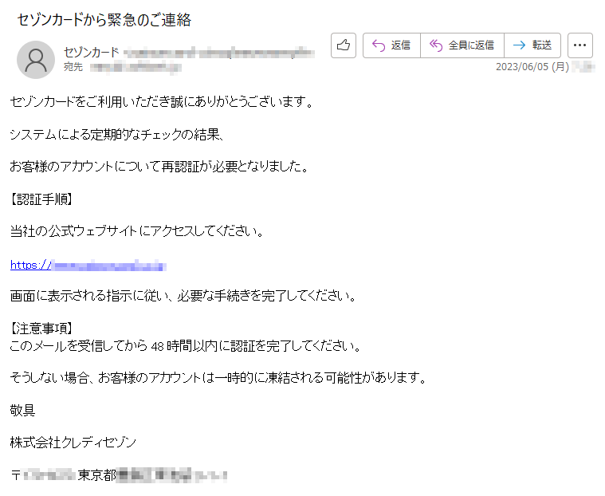This screenshot has width=605, height=496.
Task: Click the greeting line セゾンカードをご利用いただき
Action: tap(163, 102)
